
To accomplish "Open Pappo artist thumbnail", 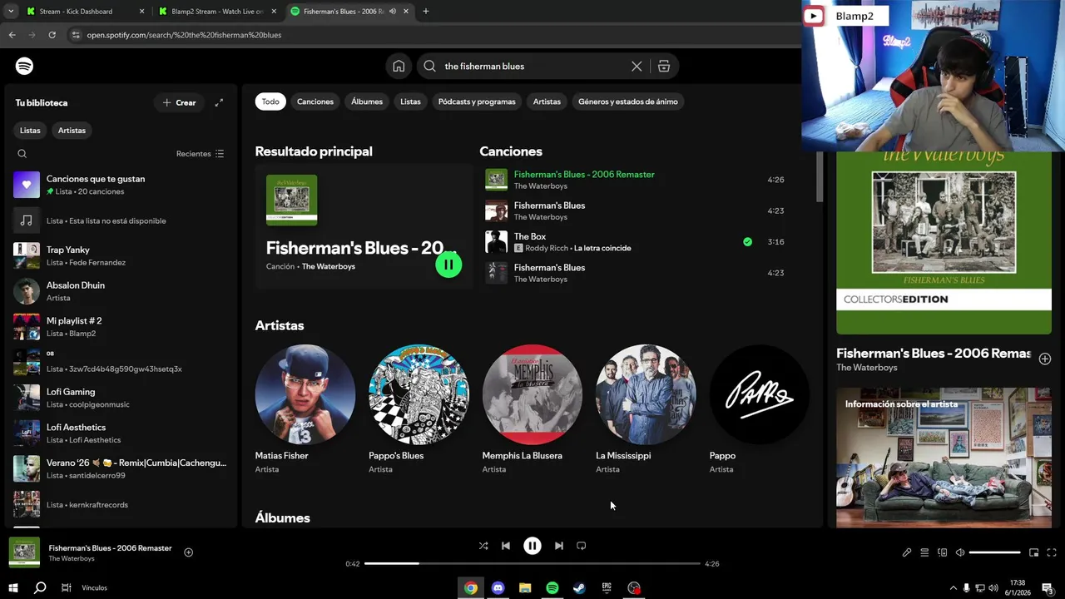I will pos(759,394).
